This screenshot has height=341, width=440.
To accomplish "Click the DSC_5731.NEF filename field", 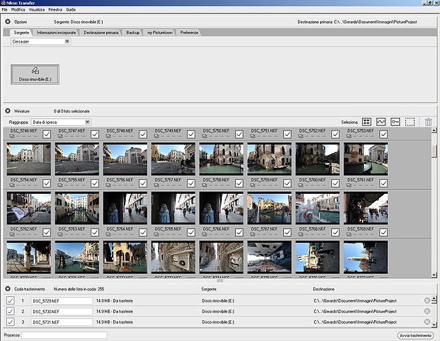I will pyautogui.click(x=62, y=322).
